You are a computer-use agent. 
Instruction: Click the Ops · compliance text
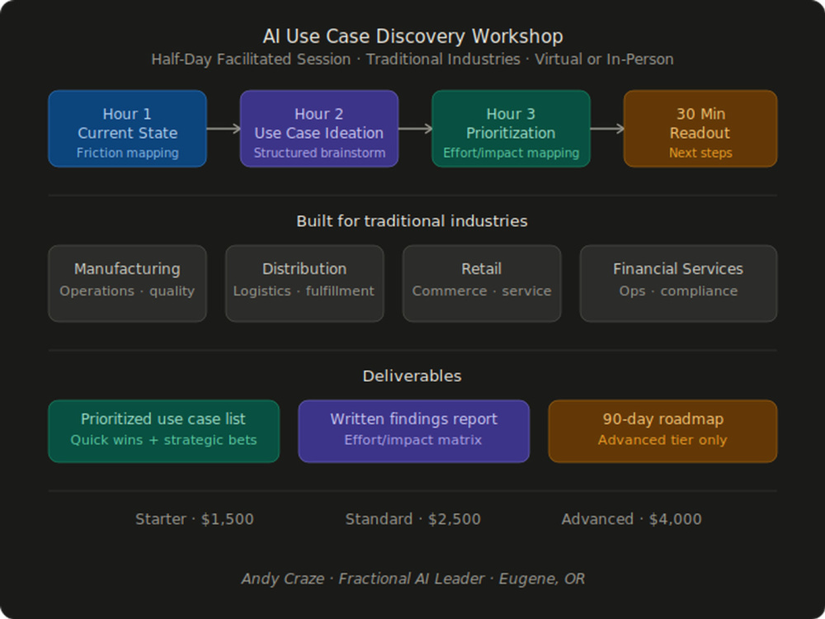coord(678,291)
